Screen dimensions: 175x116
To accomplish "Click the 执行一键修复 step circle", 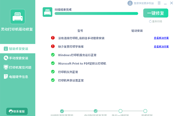I will point(120,111).
